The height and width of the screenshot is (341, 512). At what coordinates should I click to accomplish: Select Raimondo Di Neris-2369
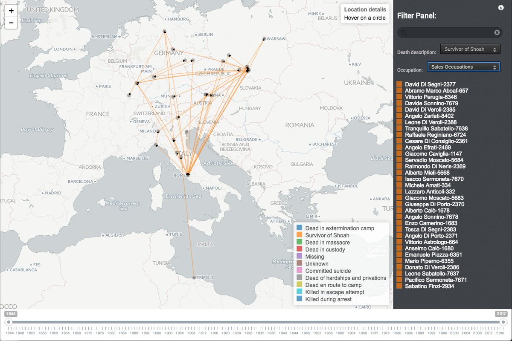click(435, 166)
